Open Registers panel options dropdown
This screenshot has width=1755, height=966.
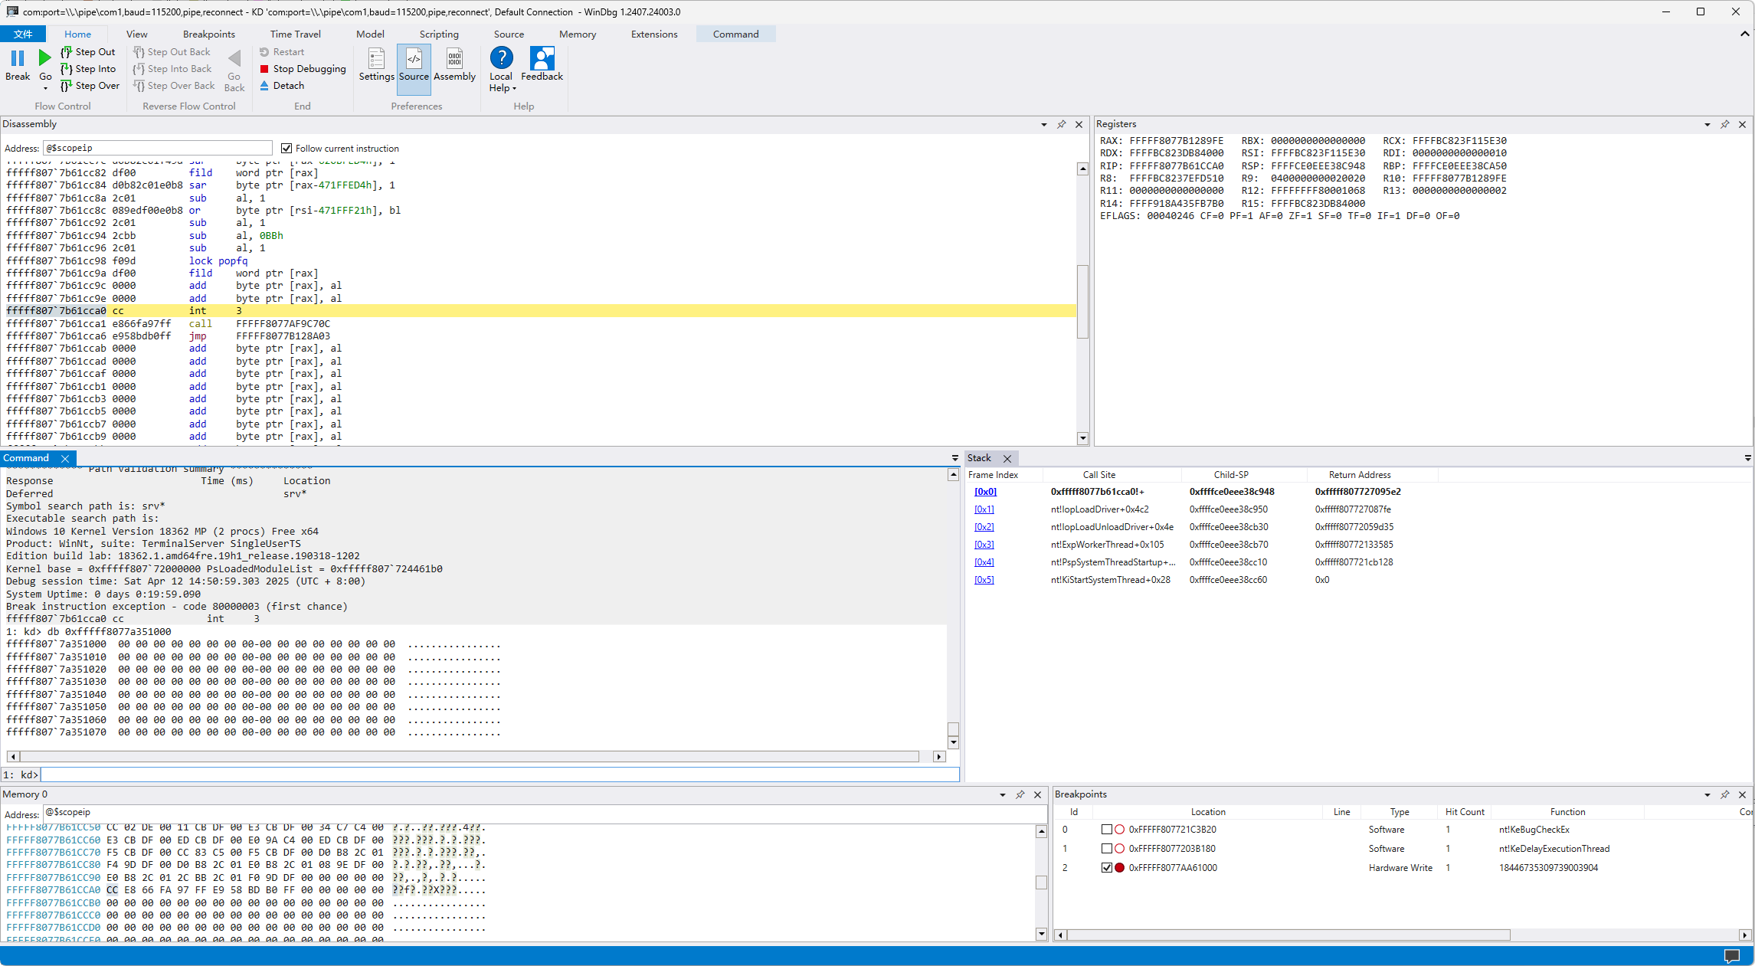[1707, 124]
